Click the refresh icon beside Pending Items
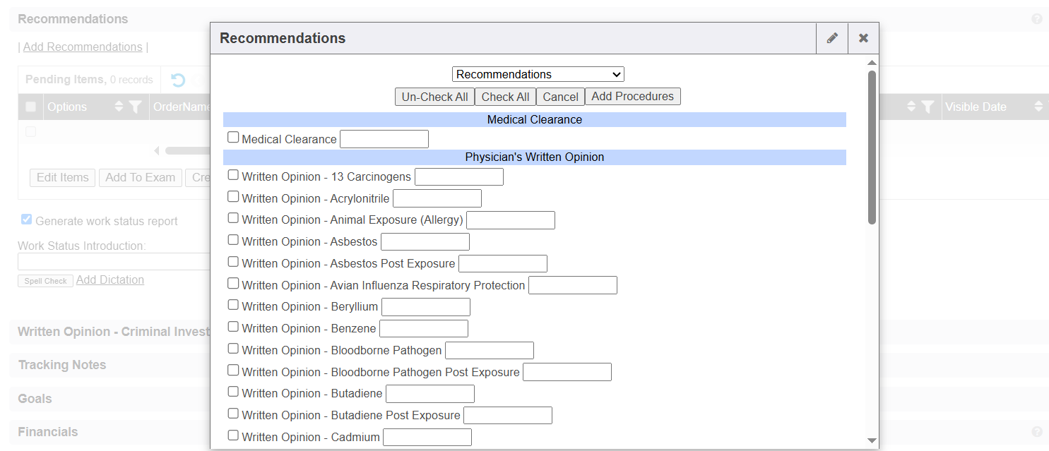 (x=179, y=80)
